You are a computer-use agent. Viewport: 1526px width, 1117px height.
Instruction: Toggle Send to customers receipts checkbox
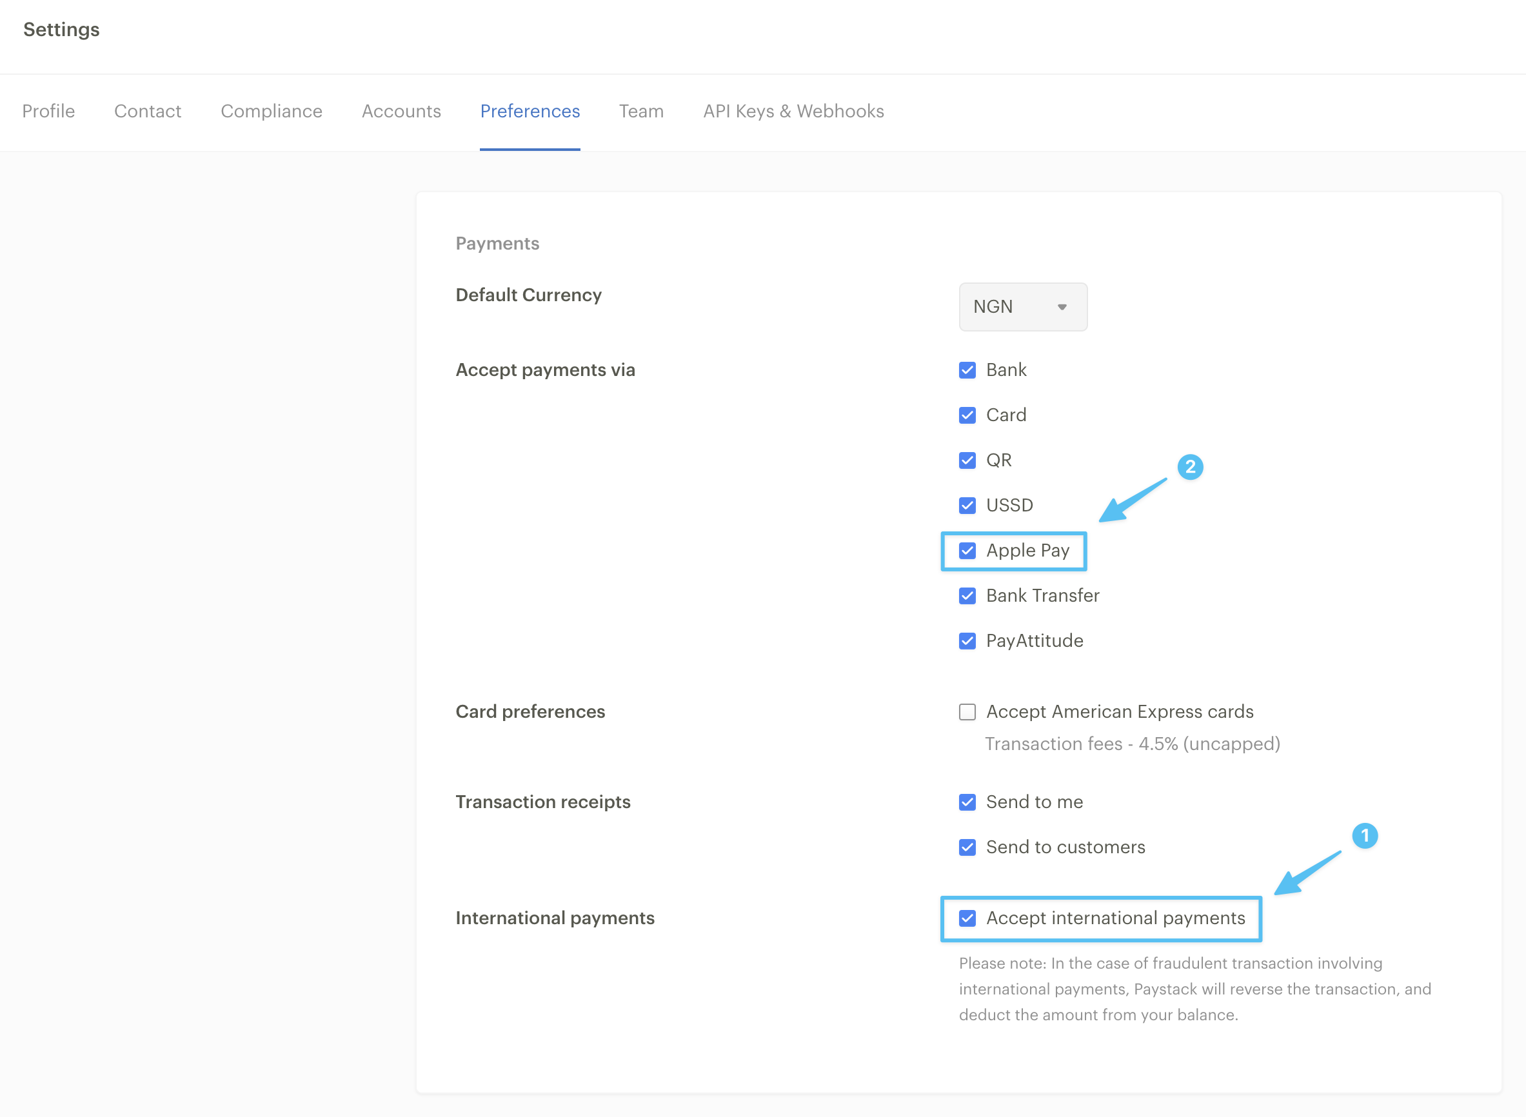(967, 847)
